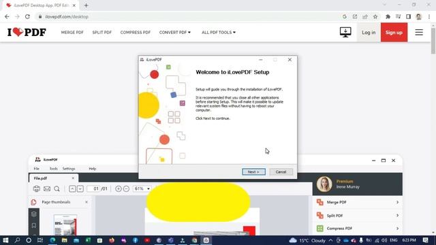
Task: Cancel the iLovePDF Setup wizard
Action: click(x=281, y=171)
